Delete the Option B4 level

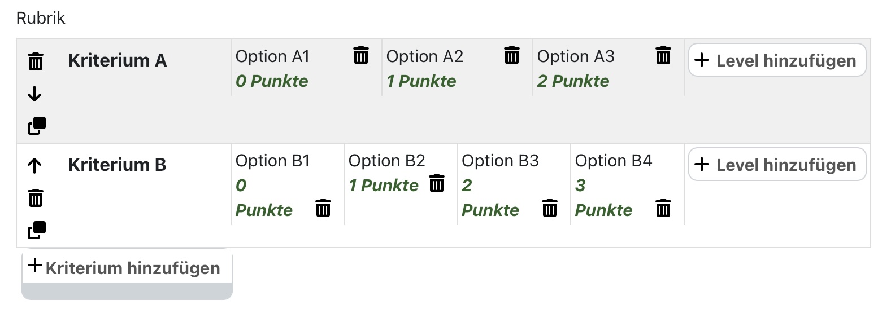[x=663, y=209]
